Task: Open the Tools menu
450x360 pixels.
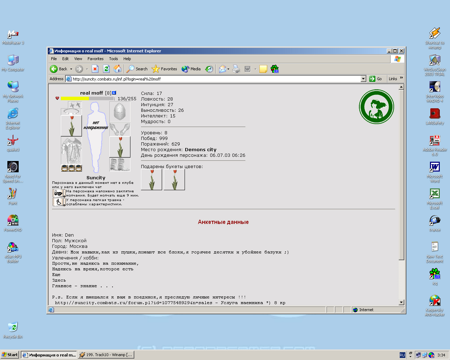Action: click(x=114, y=59)
